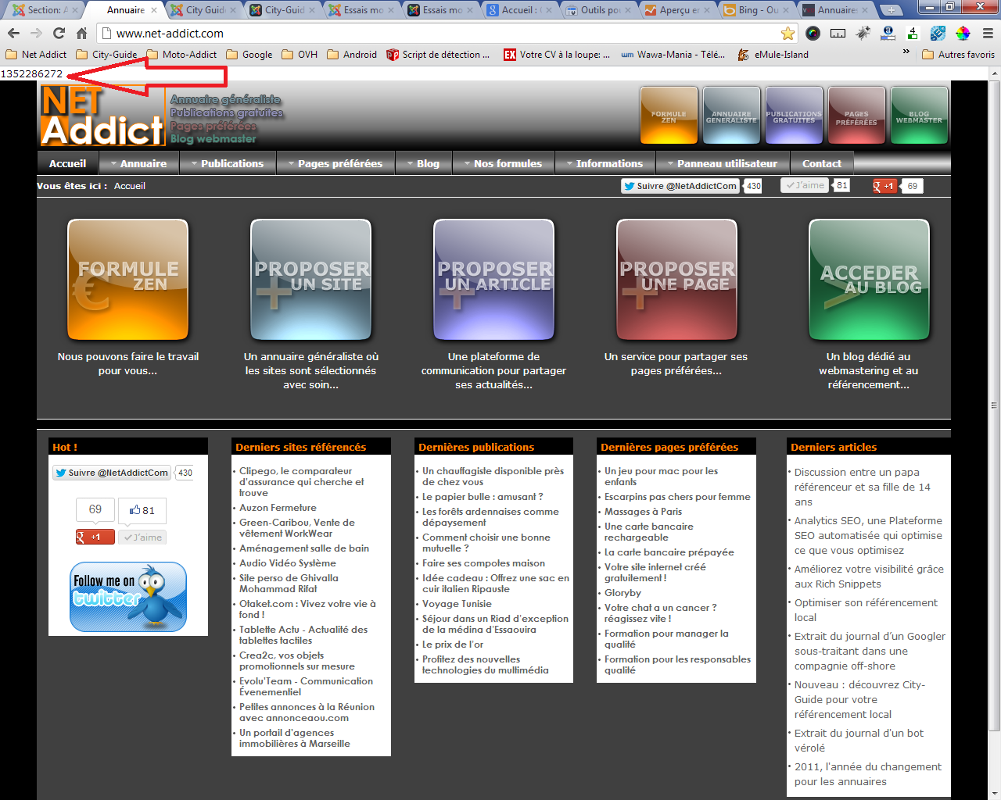This screenshot has height=800, width=1001.
Task: Open the browser home page icon
Action: pyautogui.click(x=81, y=34)
